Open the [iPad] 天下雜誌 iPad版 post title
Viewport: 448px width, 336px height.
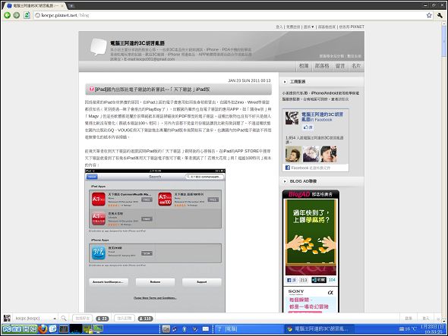[153, 89]
